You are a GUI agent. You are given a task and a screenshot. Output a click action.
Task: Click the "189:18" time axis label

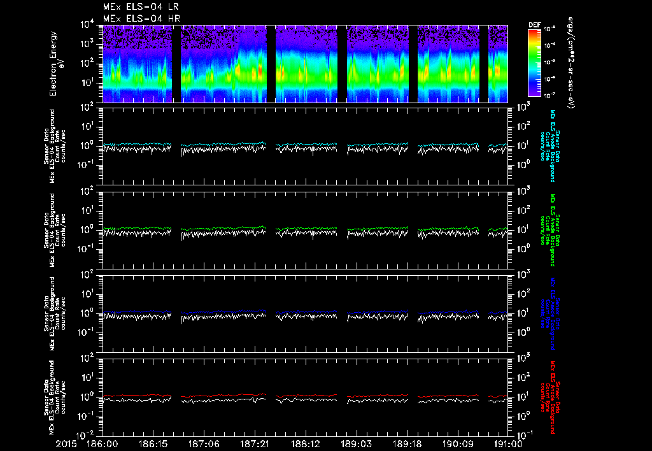[407, 444]
